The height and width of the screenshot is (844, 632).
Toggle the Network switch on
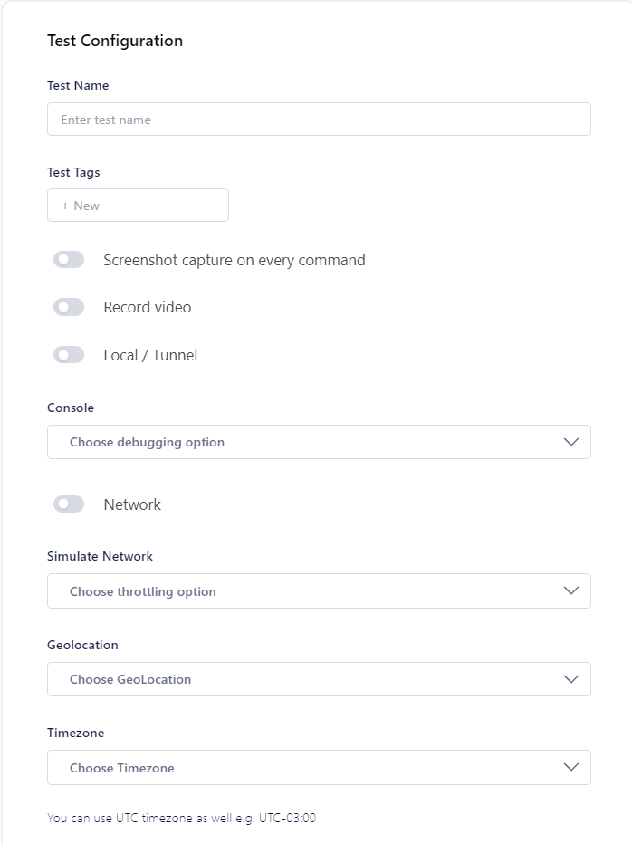pos(69,503)
